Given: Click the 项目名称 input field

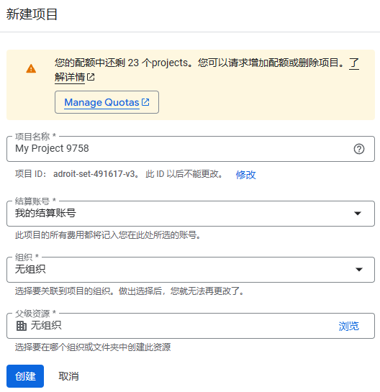Looking at the screenshot, I should (191, 149).
